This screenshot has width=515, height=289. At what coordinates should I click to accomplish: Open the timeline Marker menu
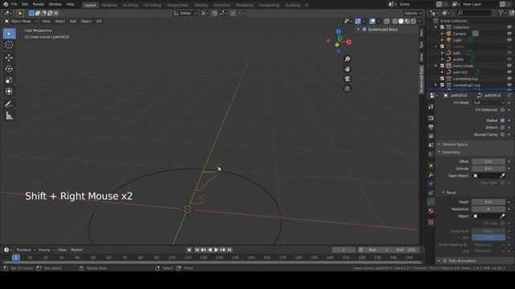coord(76,250)
